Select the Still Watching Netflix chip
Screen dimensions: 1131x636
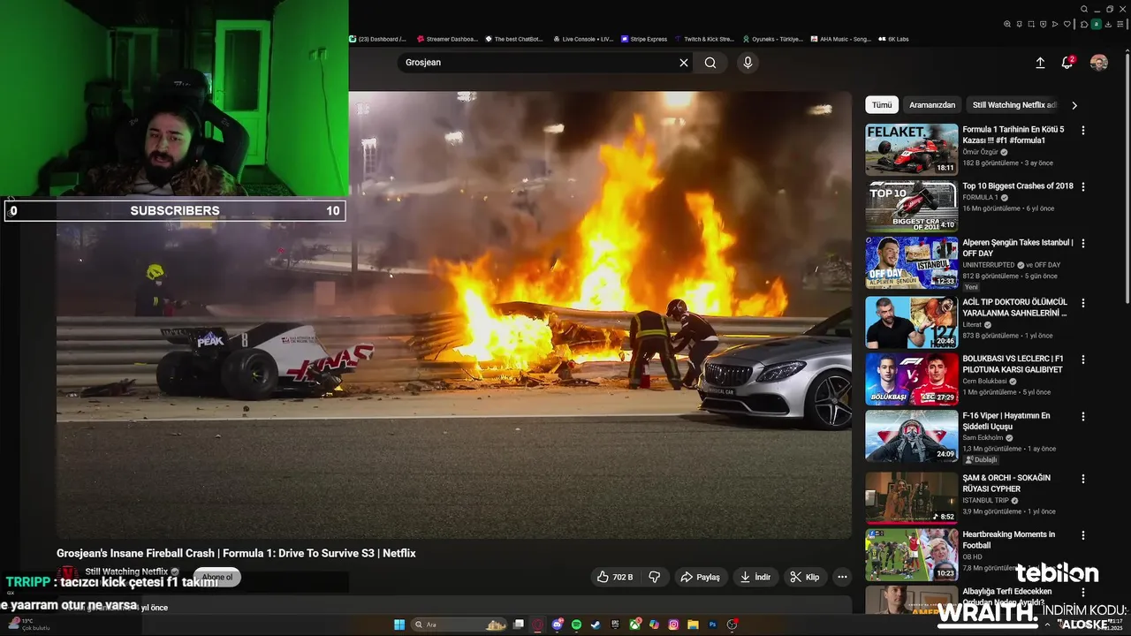point(1013,105)
